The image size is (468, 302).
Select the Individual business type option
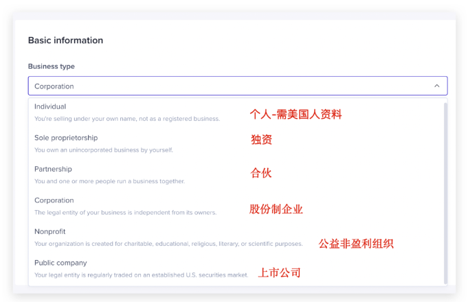click(x=50, y=106)
